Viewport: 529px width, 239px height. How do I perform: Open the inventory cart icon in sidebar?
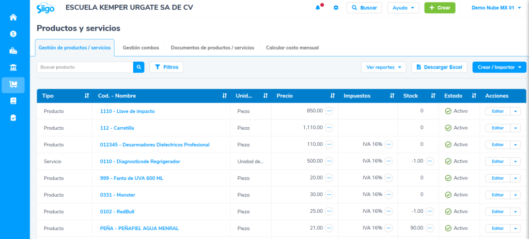point(13,84)
